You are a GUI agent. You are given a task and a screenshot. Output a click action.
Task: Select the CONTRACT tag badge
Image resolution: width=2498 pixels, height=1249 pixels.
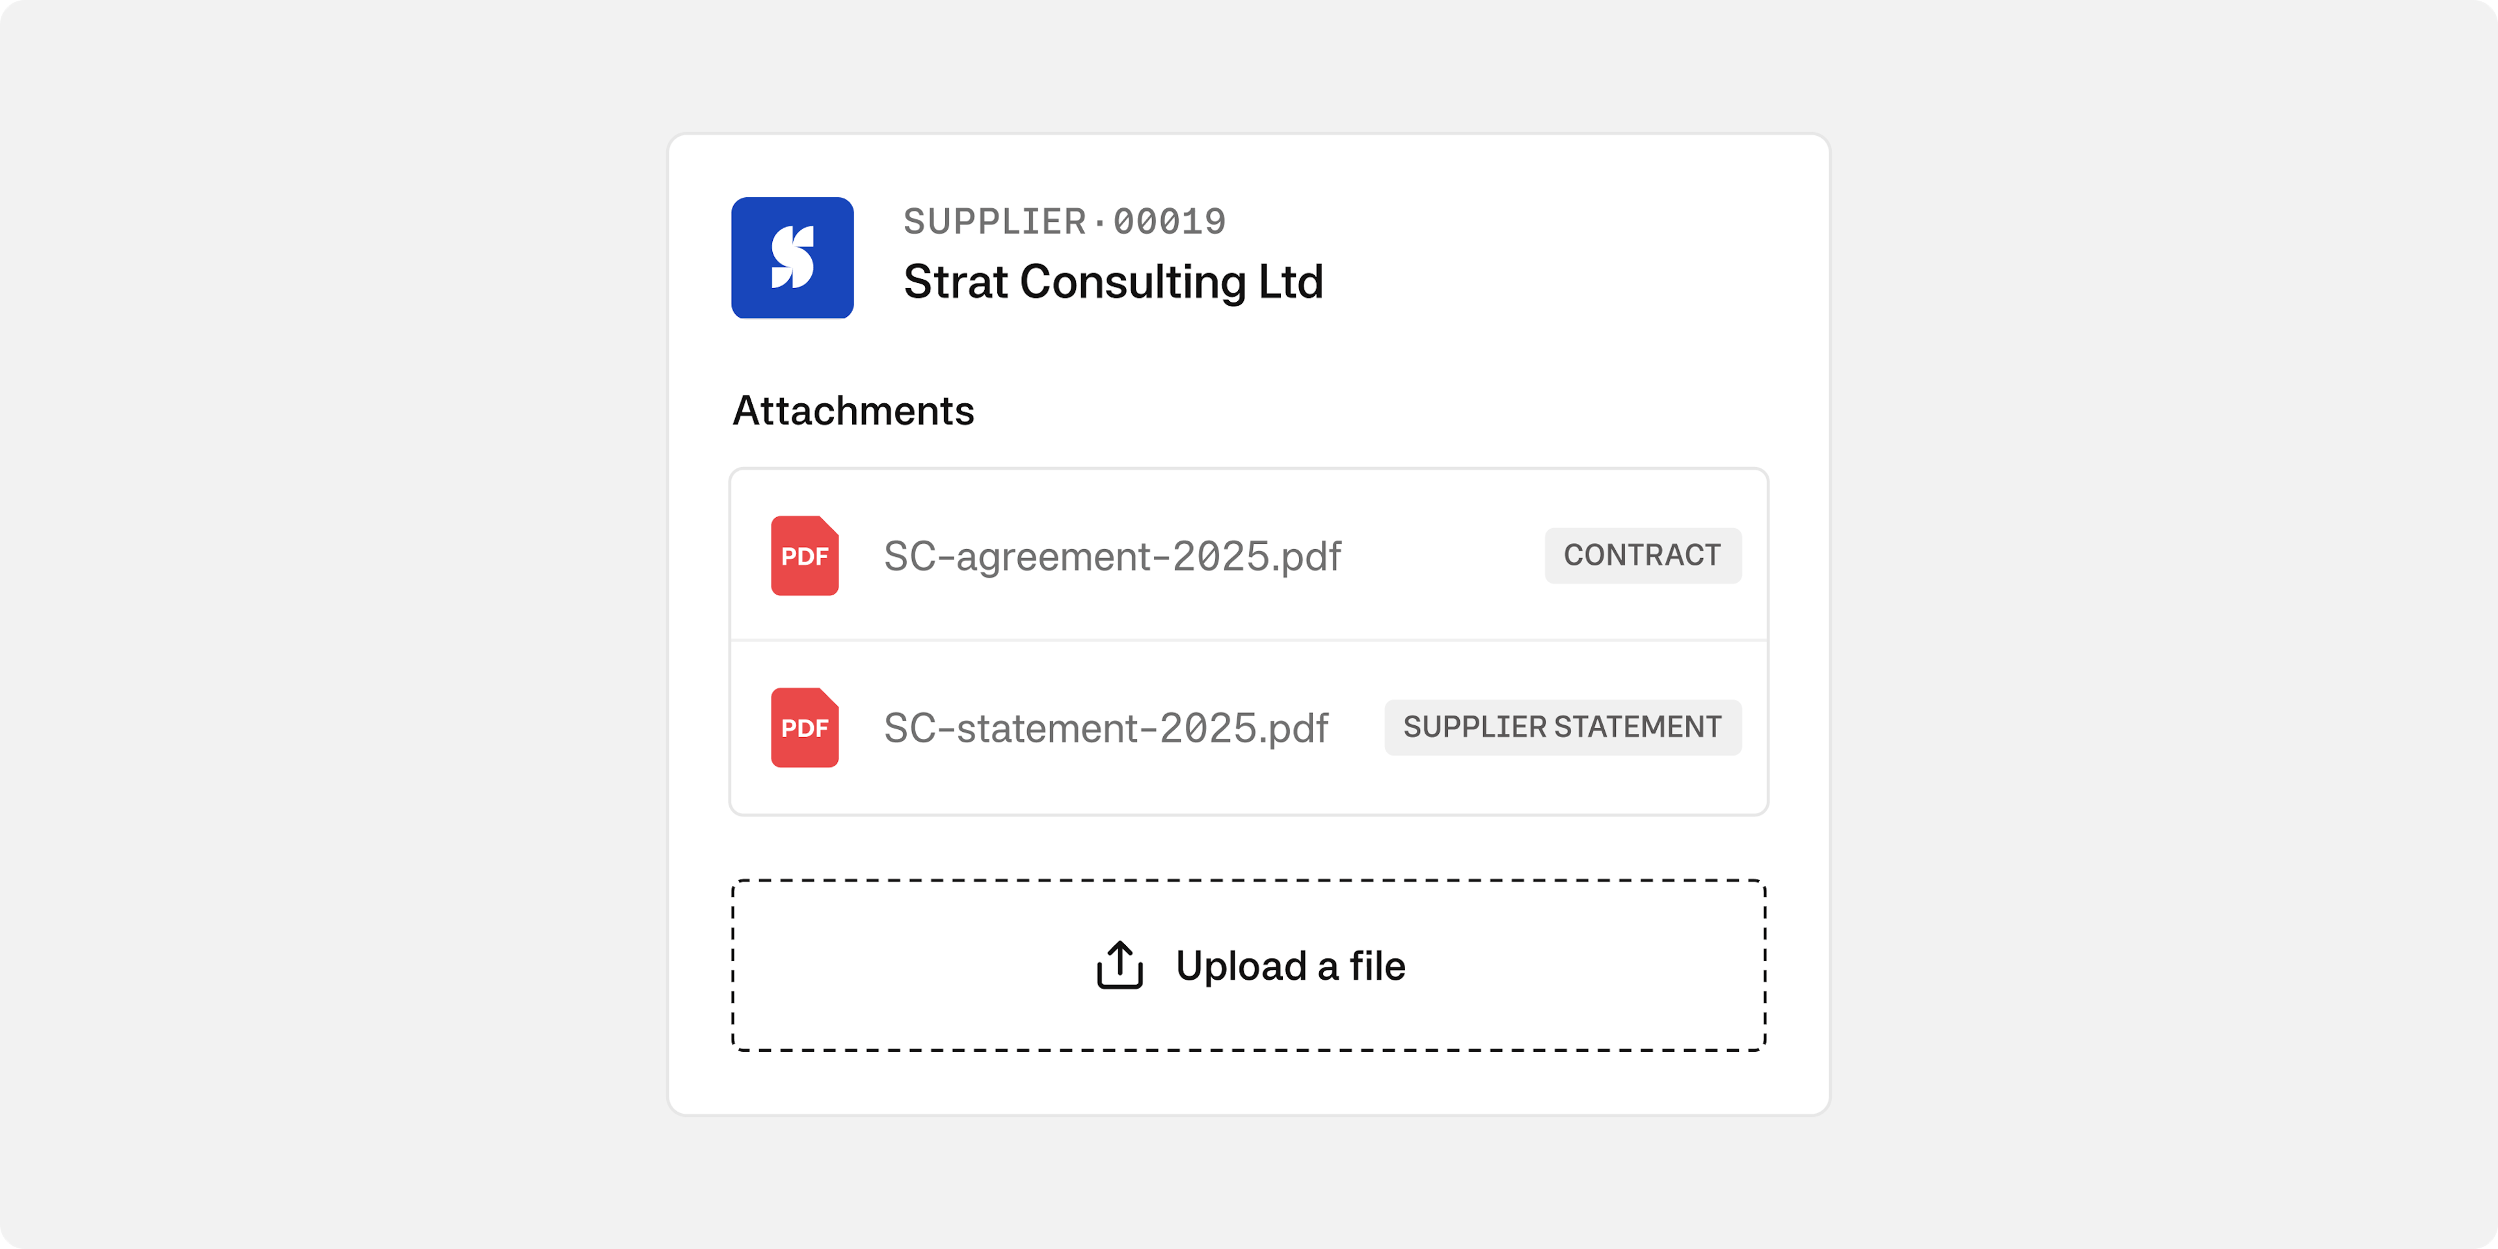point(1643,556)
